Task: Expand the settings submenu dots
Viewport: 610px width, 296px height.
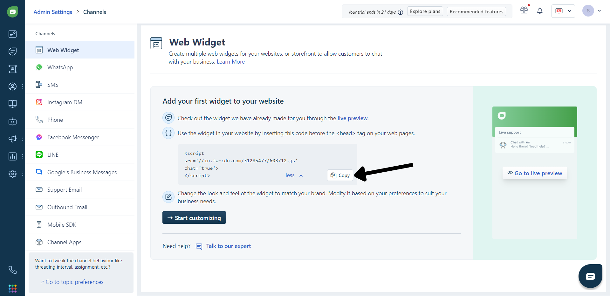Action: 23,174
